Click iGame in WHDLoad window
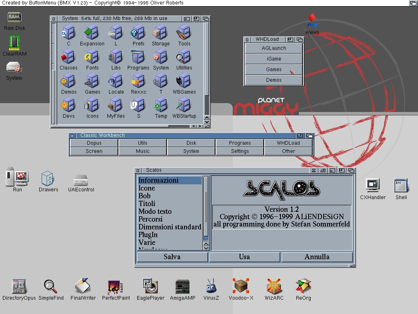418x314 pixels. tap(274, 59)
